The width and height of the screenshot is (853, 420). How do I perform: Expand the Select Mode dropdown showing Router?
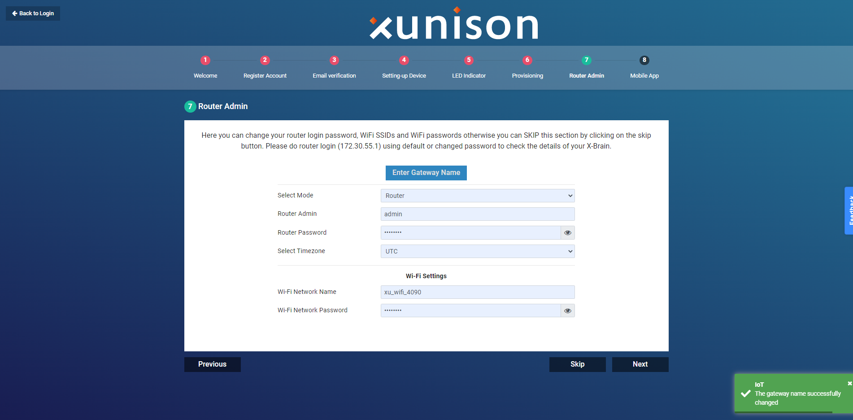(x=478, y=196)
